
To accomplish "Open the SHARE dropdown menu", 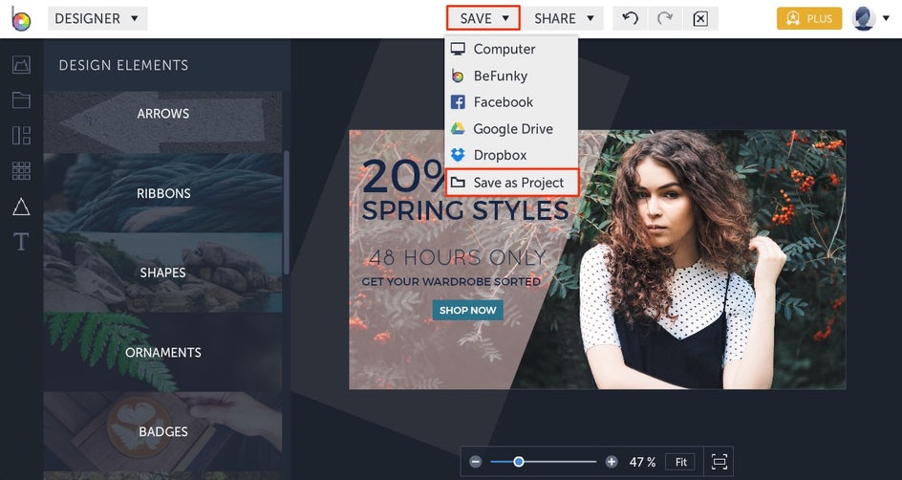I will coord(563,18).
